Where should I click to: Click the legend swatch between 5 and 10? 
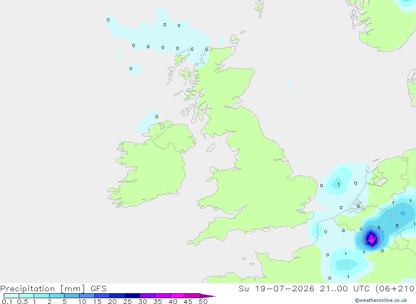72,296
